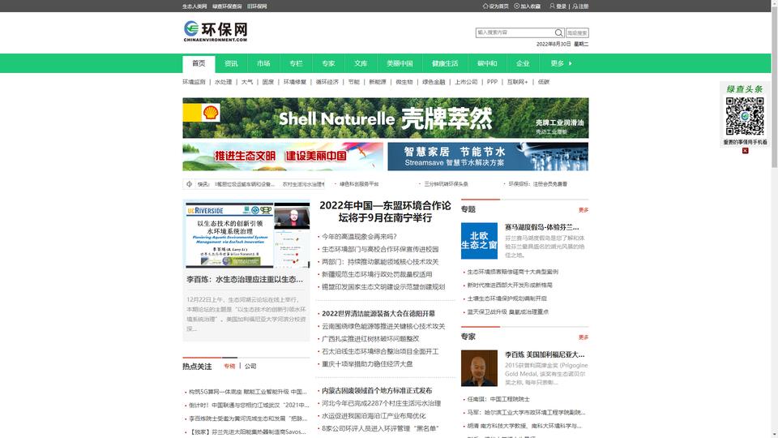Open the 互联网+ sub-category link
The image size is (778, 438).
point(518,82)
